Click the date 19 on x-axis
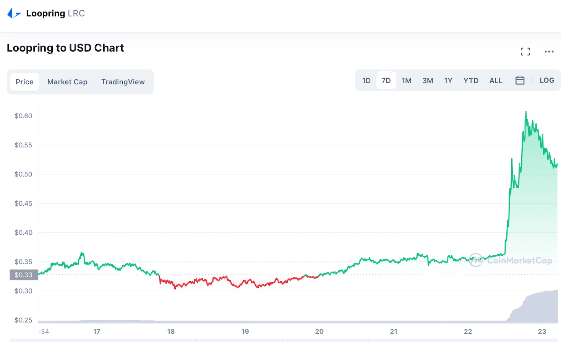This screenshot has width=561, height=342. [245, 331]
